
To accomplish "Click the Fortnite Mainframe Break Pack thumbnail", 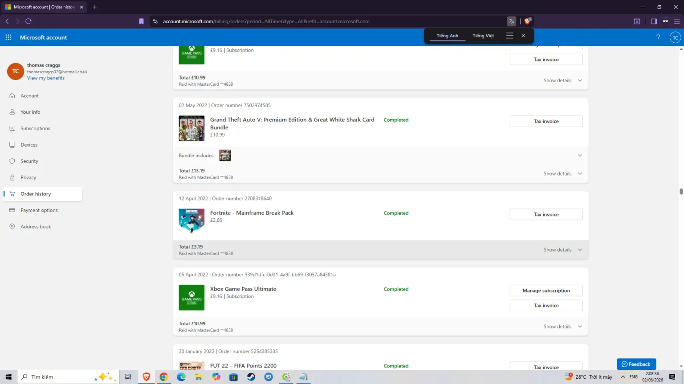I will tap(191, 221).
